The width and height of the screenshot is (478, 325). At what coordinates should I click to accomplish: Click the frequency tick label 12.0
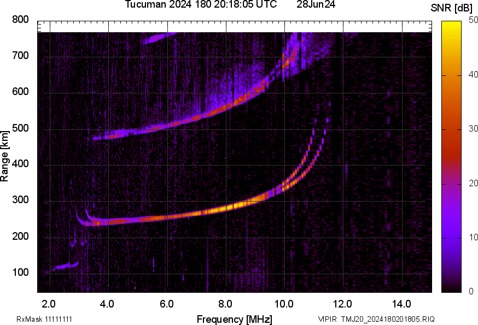pos(342,304)
